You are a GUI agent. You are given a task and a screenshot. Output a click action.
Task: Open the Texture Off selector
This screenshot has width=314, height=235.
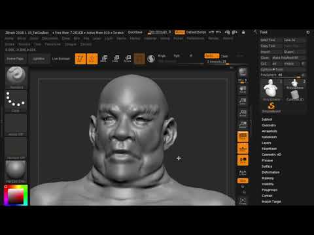pos(16,148)
